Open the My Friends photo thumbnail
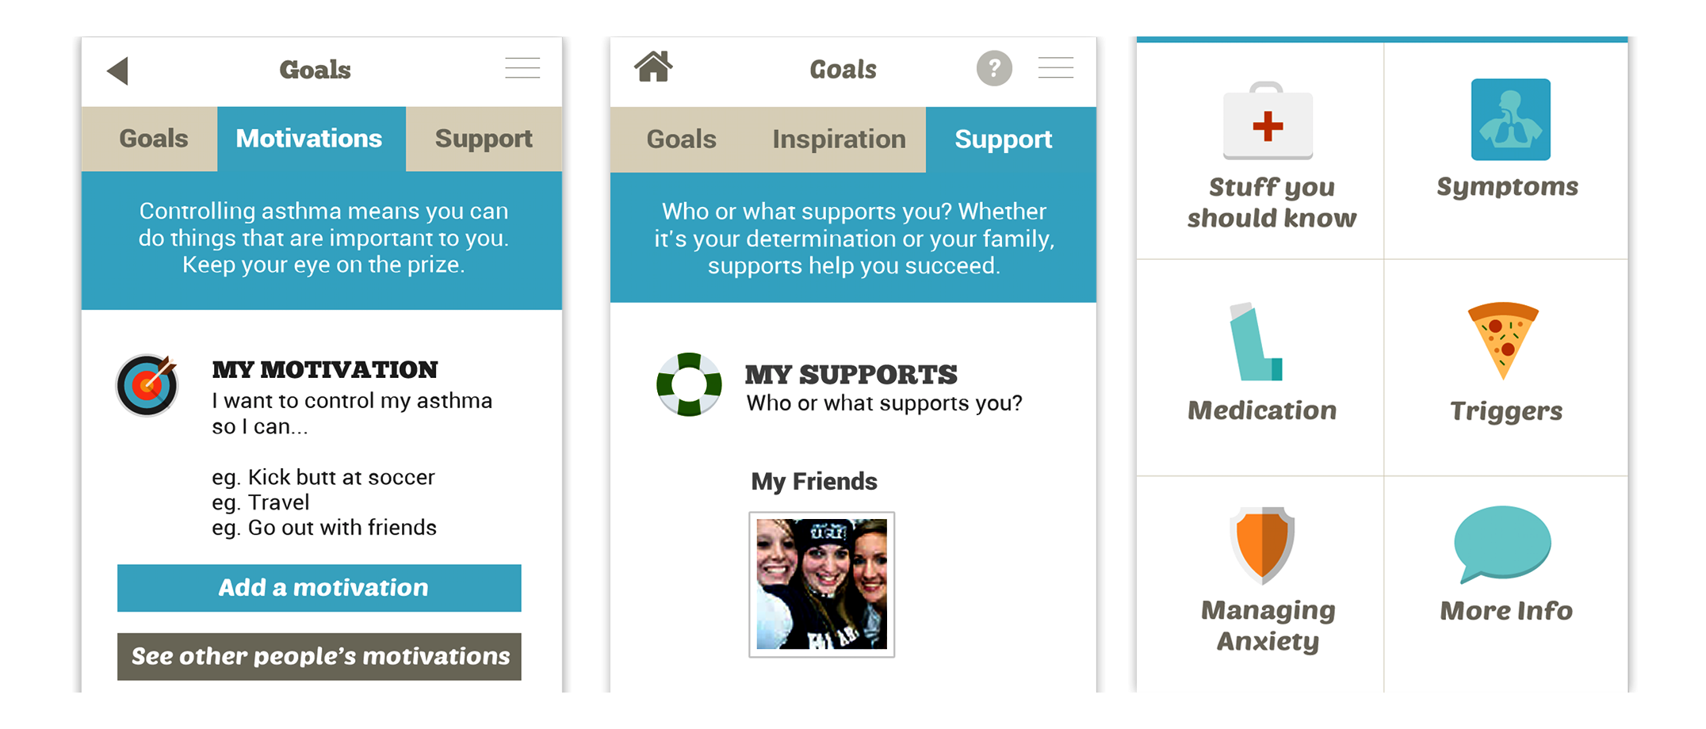Viewport: 1706px width, 729px height. click(821, 584)
